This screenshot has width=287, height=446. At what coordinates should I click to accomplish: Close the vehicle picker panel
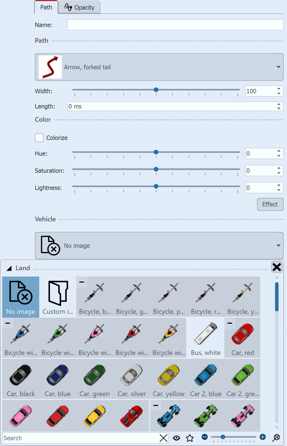click(x=277, y=267)
